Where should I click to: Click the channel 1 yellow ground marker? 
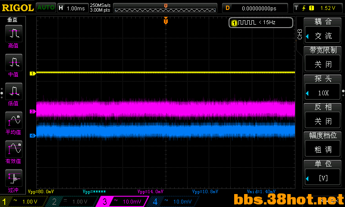[33, 73]
